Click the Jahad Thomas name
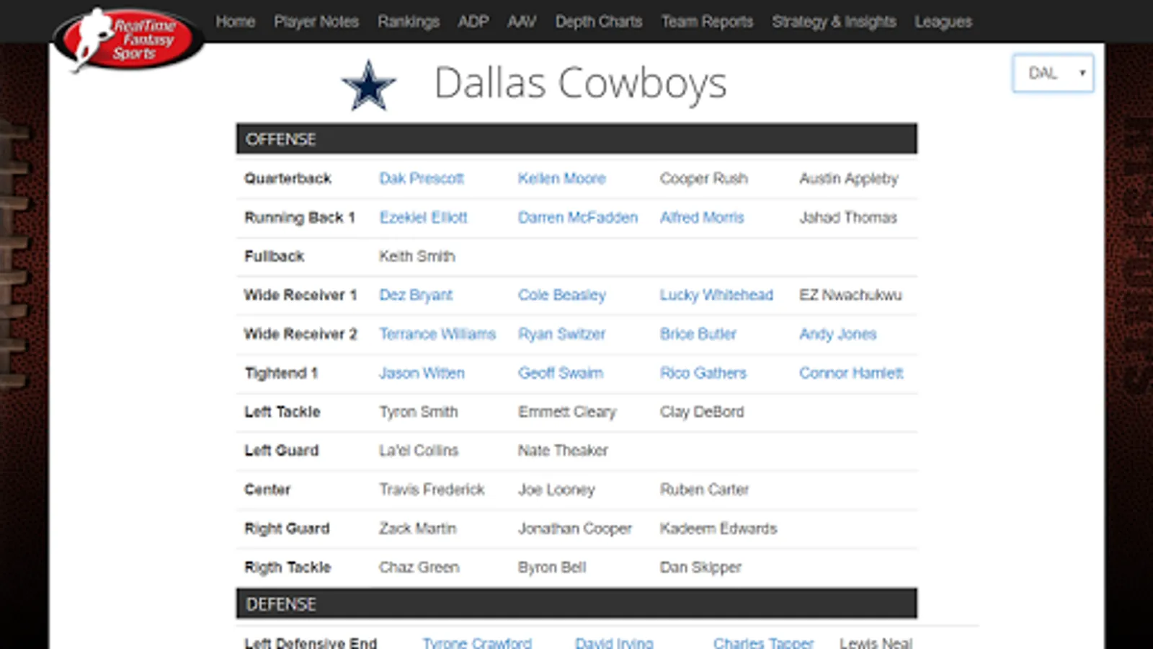 848,217
